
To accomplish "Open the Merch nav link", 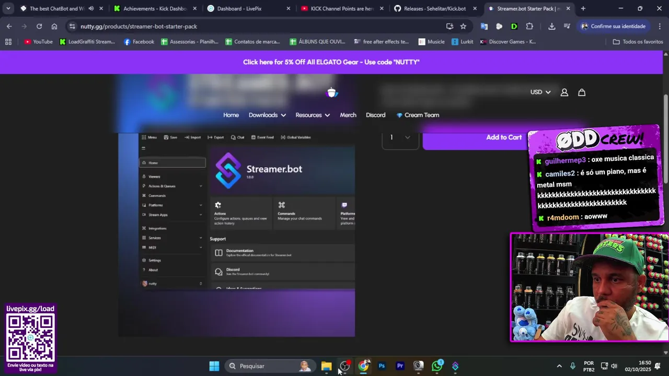I will click(348, 115).
